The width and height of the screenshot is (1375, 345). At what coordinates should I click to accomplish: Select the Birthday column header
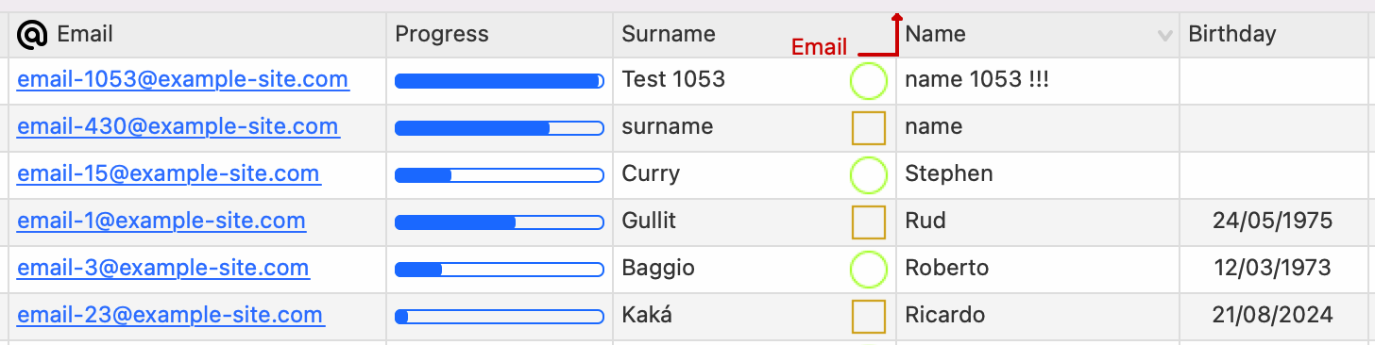pos(1277,35)
